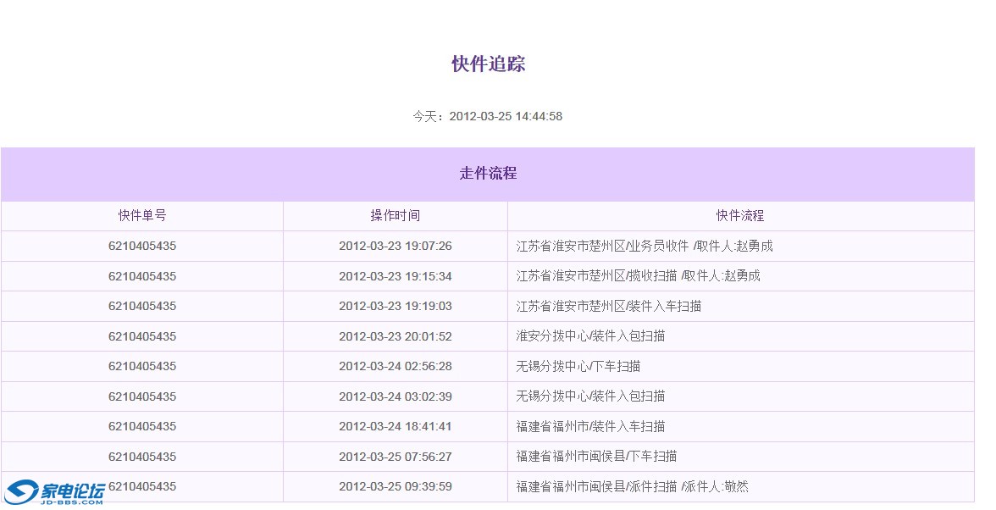Screen dimensions: 996x510
Task: Click timestamp 2012-03-23 19:07:26
Action: pyautogui.click(x=395, y=246)
